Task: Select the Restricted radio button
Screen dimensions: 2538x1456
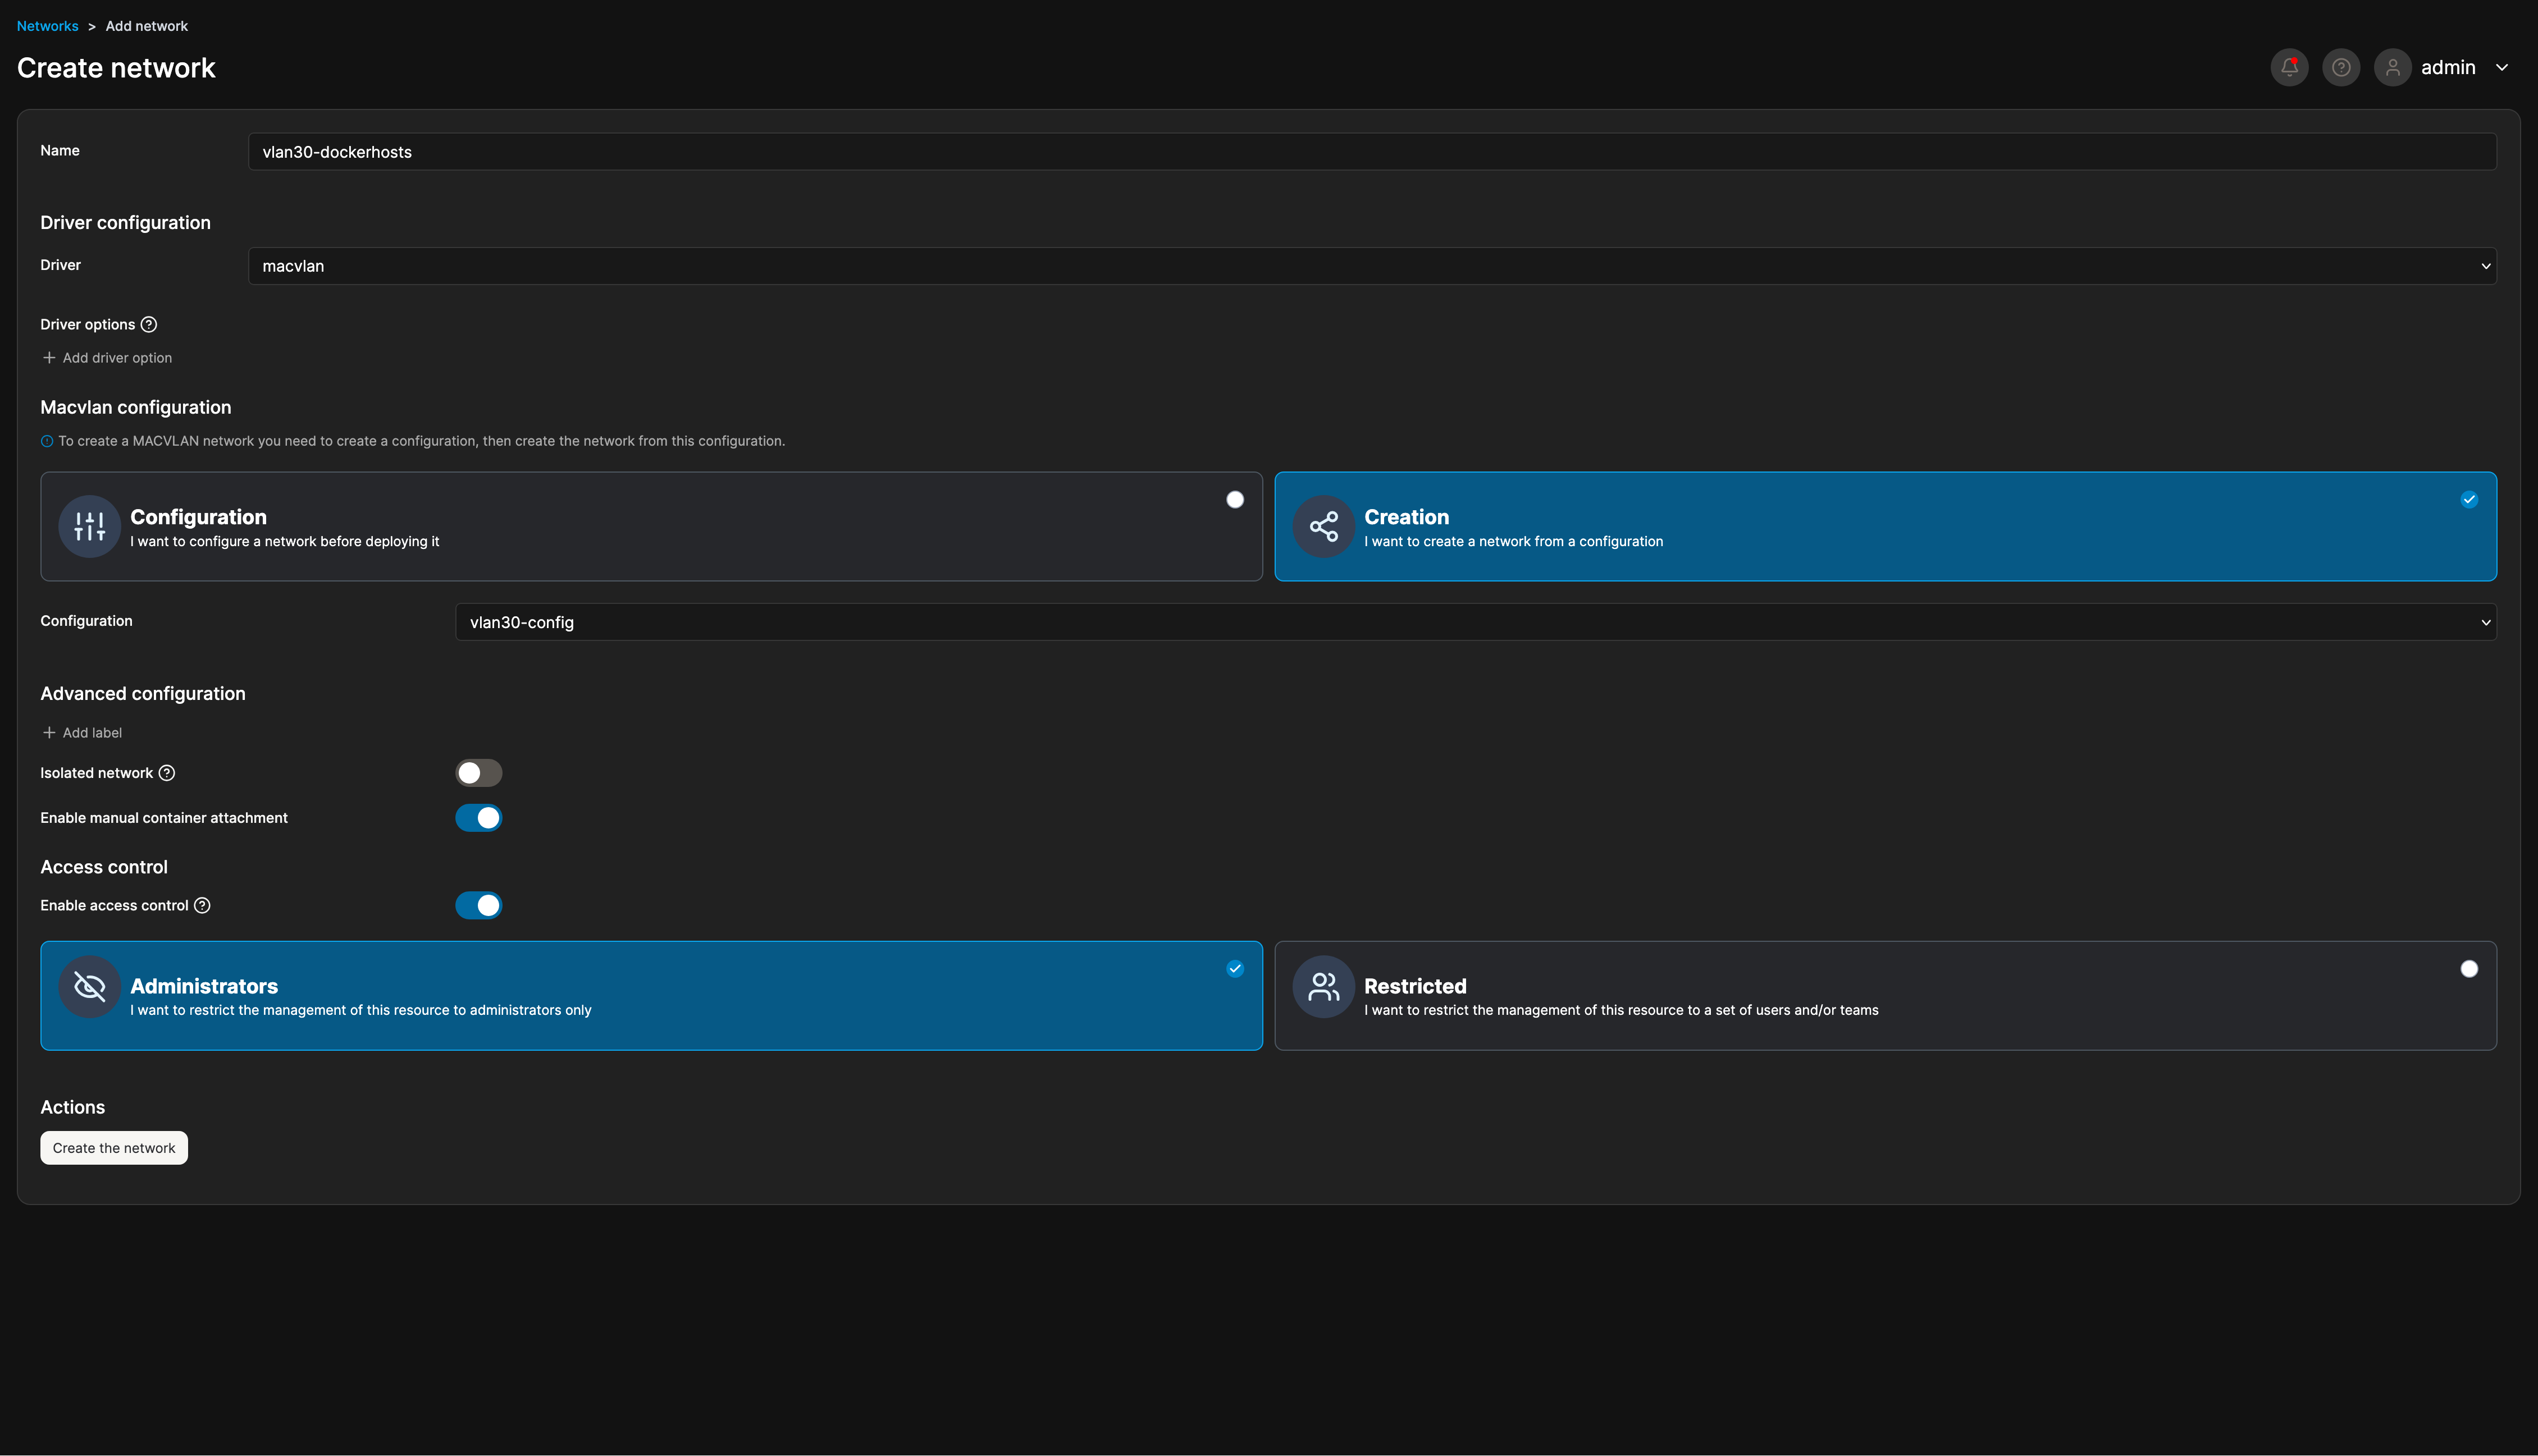Action: [2469, 968]
